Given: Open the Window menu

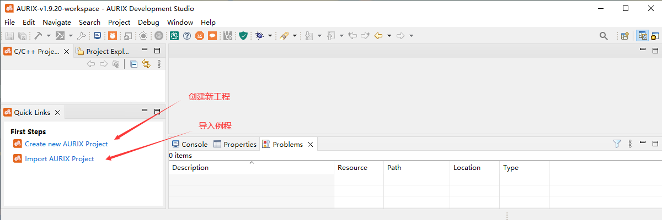Looking at the screenshot, I should [180, 23].
